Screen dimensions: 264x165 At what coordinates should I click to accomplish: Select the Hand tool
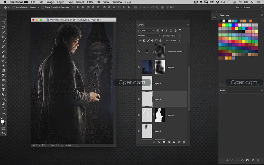click(x=3, y=104)
